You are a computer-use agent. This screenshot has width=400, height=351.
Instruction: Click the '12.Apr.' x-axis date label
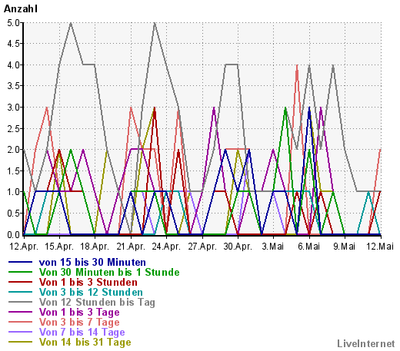(x=24, y=247)
